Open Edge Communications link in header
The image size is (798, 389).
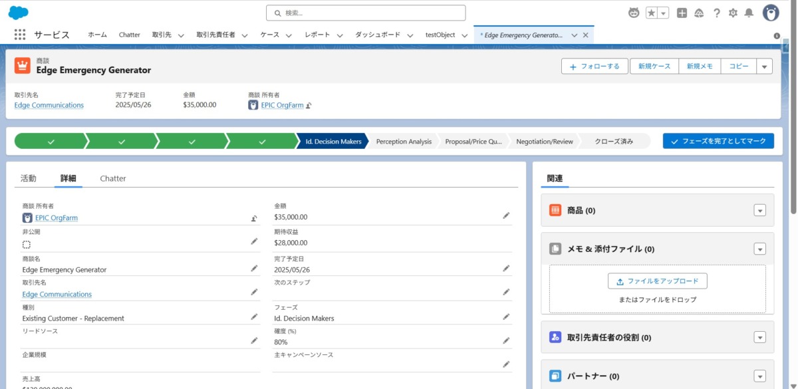tap(49, 105)
